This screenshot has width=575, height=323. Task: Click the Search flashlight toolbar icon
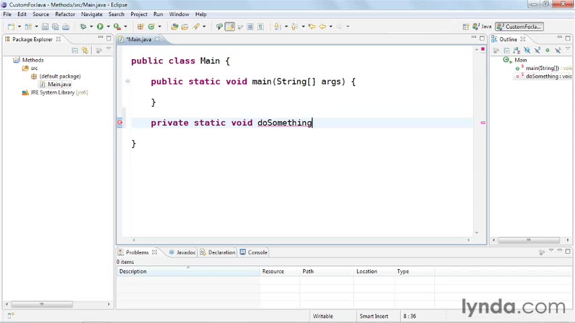pos(197,26)
